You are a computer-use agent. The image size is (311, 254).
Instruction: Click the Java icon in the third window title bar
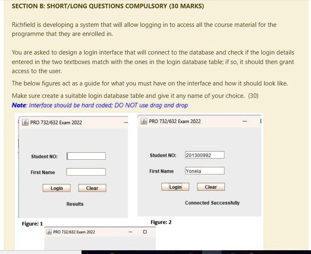[x=49, y=232]
